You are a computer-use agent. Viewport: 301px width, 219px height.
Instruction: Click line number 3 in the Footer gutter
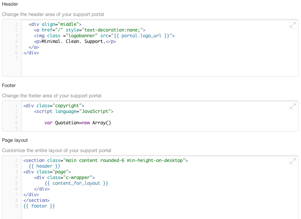16,117
